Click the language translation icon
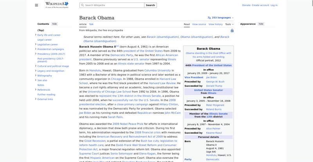Viewport: 313px width, 162px height. (x=209, y=18)
